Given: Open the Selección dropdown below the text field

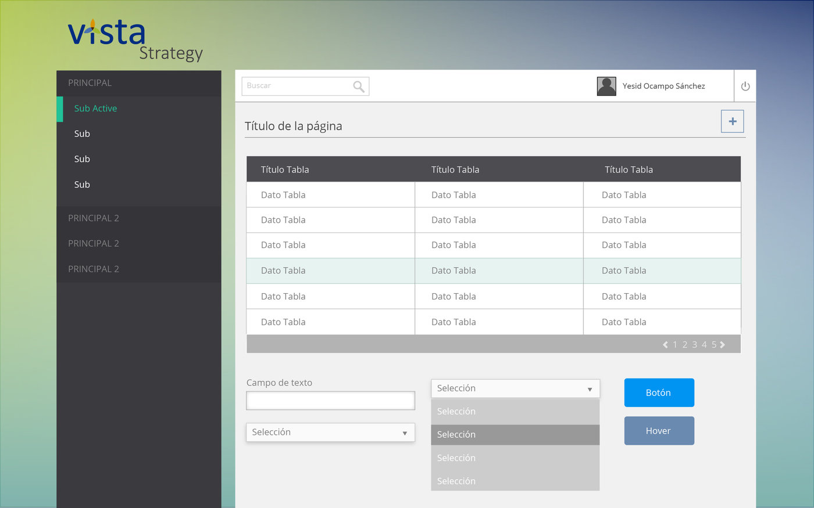Looking at the screenshot, I should 330,432.
